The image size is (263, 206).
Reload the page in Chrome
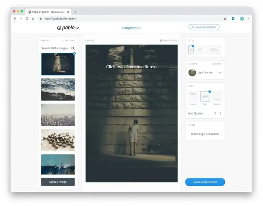pyautogui.click(x=27, y=19)
